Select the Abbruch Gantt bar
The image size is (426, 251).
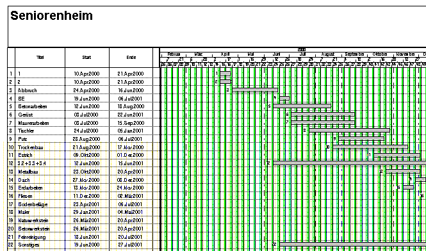tap(255, 90)
